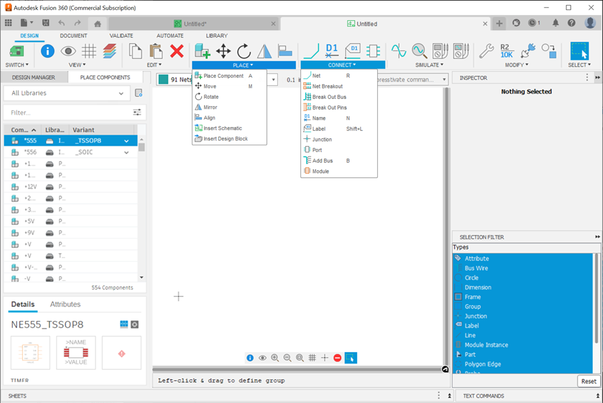Click Place Component ribbon icon

coord(202,51)
